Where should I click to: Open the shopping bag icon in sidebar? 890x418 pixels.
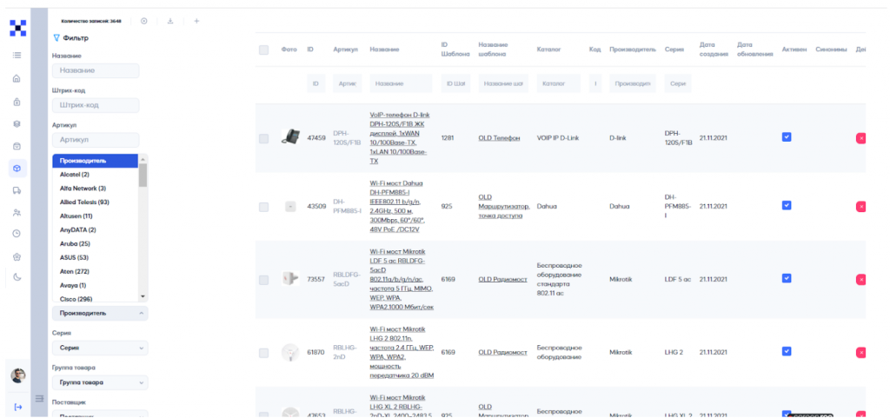(17, 146)
